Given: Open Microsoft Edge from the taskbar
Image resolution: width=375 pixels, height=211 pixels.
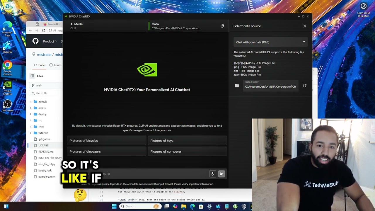Looking at the screenshot, I should click(x=192, y=206).
